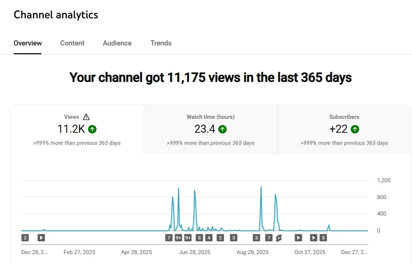Screen dimensions: 412x264
Task: Click the green up-arrow next to 11.2K
Action: (92, 129)
